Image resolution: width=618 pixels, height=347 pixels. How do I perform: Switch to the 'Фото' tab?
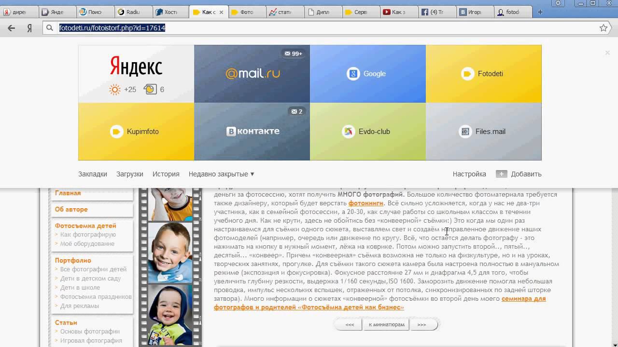(x=247, y=12)
